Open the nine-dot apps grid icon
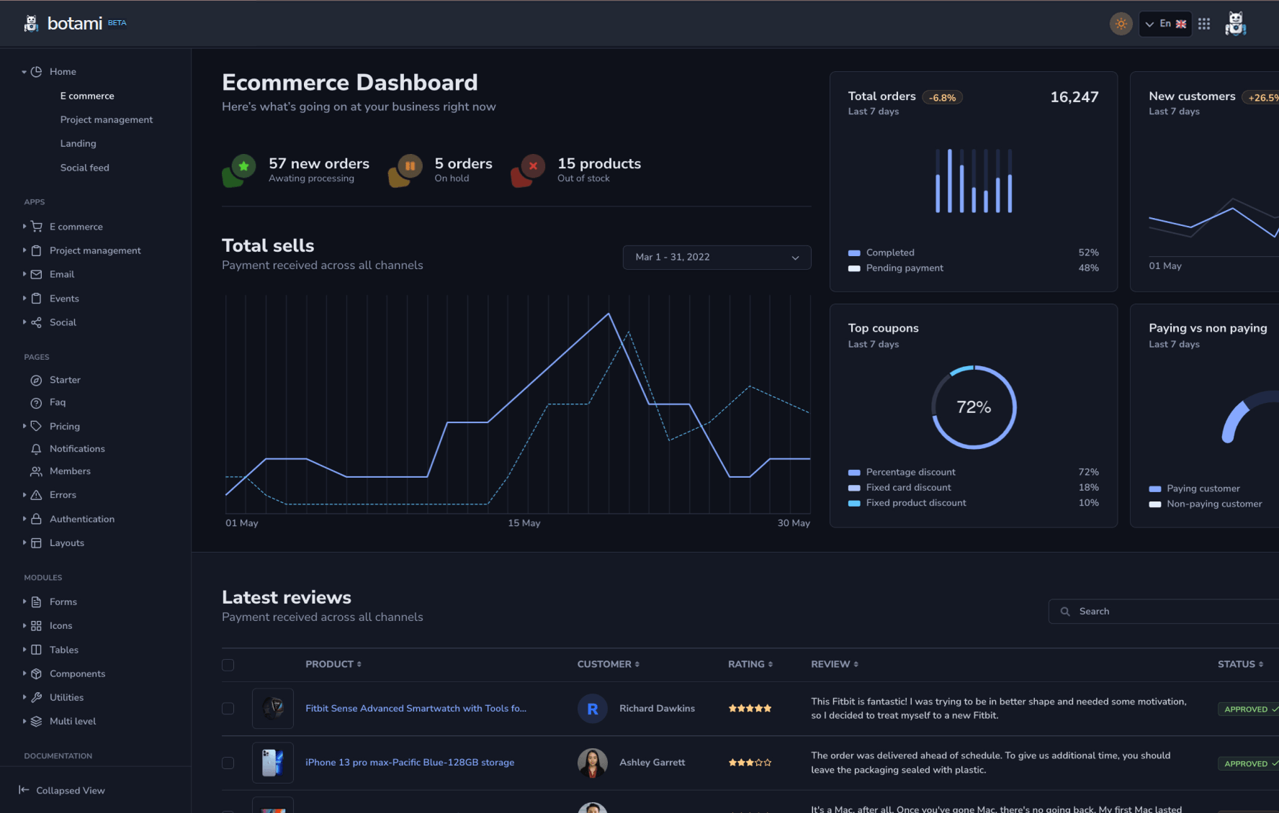This screenshot has height=813, width=1279. (1204, 24)
